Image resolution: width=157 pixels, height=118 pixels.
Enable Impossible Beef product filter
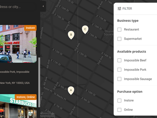(119, 60)
